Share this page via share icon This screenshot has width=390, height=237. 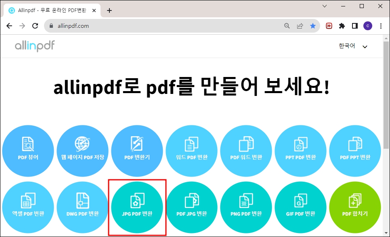pyautogui.click(x=300, y=26)
